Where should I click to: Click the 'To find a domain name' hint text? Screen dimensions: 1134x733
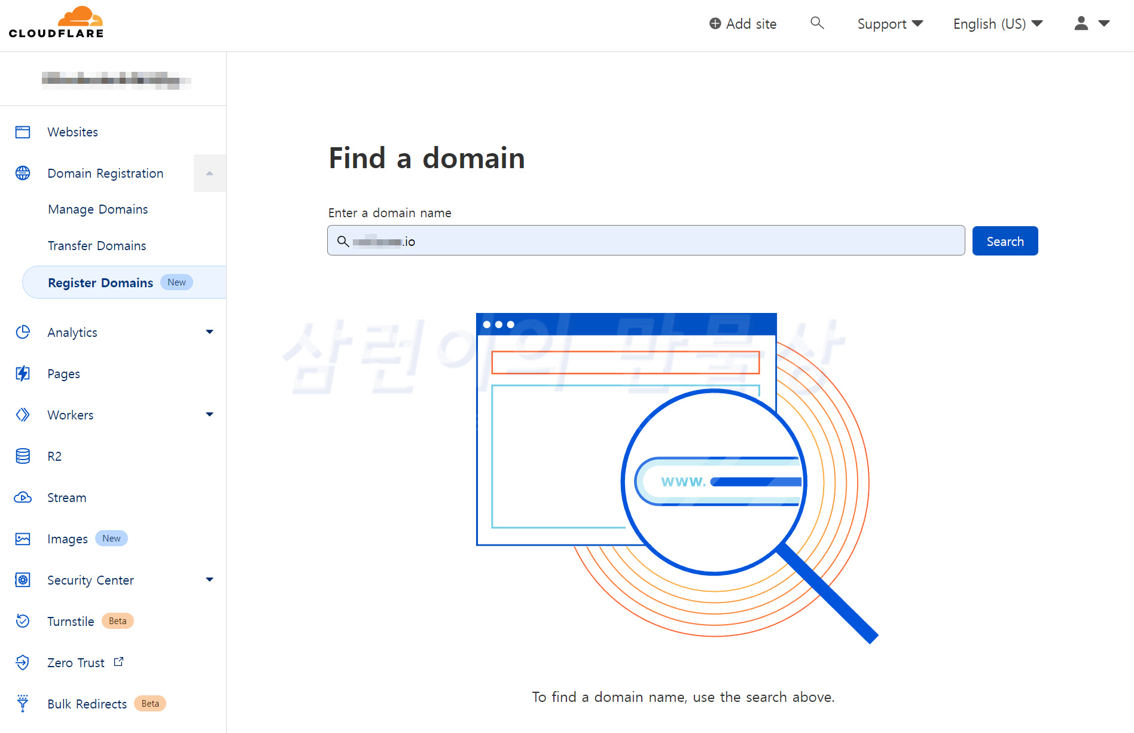683,697
